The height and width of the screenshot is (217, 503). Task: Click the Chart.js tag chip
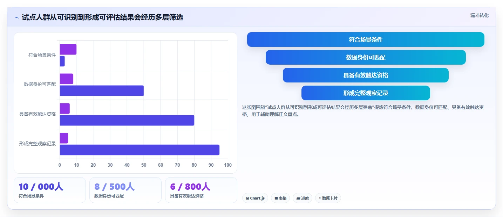pos(255,198)
